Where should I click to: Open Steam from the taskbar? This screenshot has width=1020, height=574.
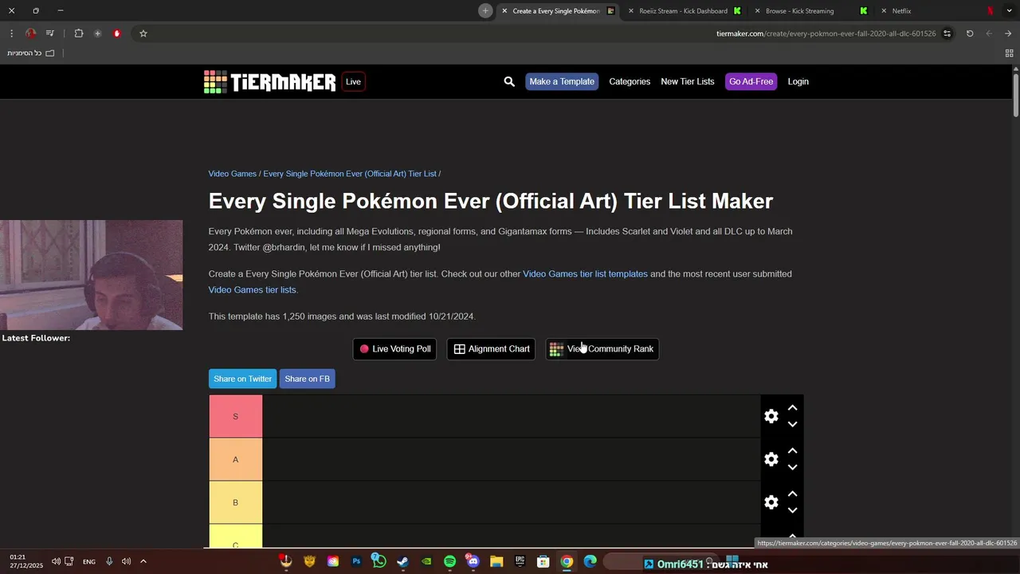(x=403, y=561)
